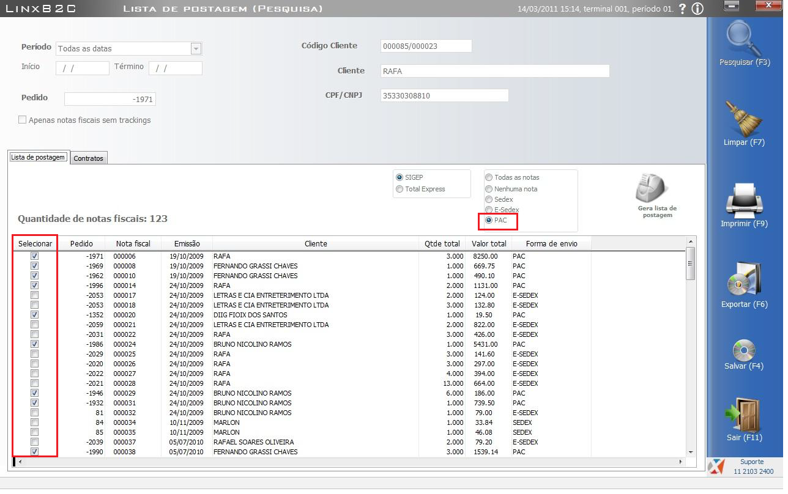Click nota fiscal number 000014
Viewport: 788px width, 494px height.
tap(125, 286)
